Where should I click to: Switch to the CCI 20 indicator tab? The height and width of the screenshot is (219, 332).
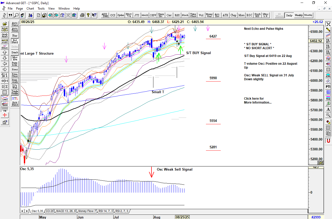tap(49, 211)
